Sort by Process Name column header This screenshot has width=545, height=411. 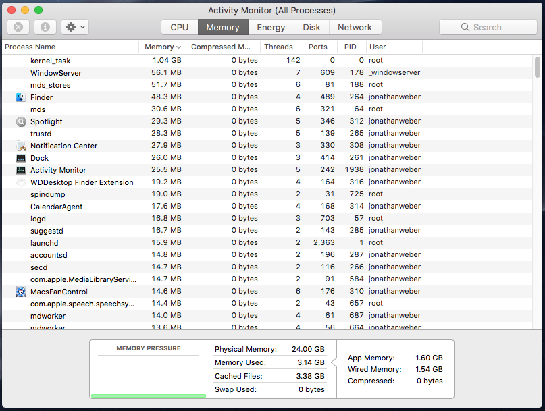(x=70, y=47)
